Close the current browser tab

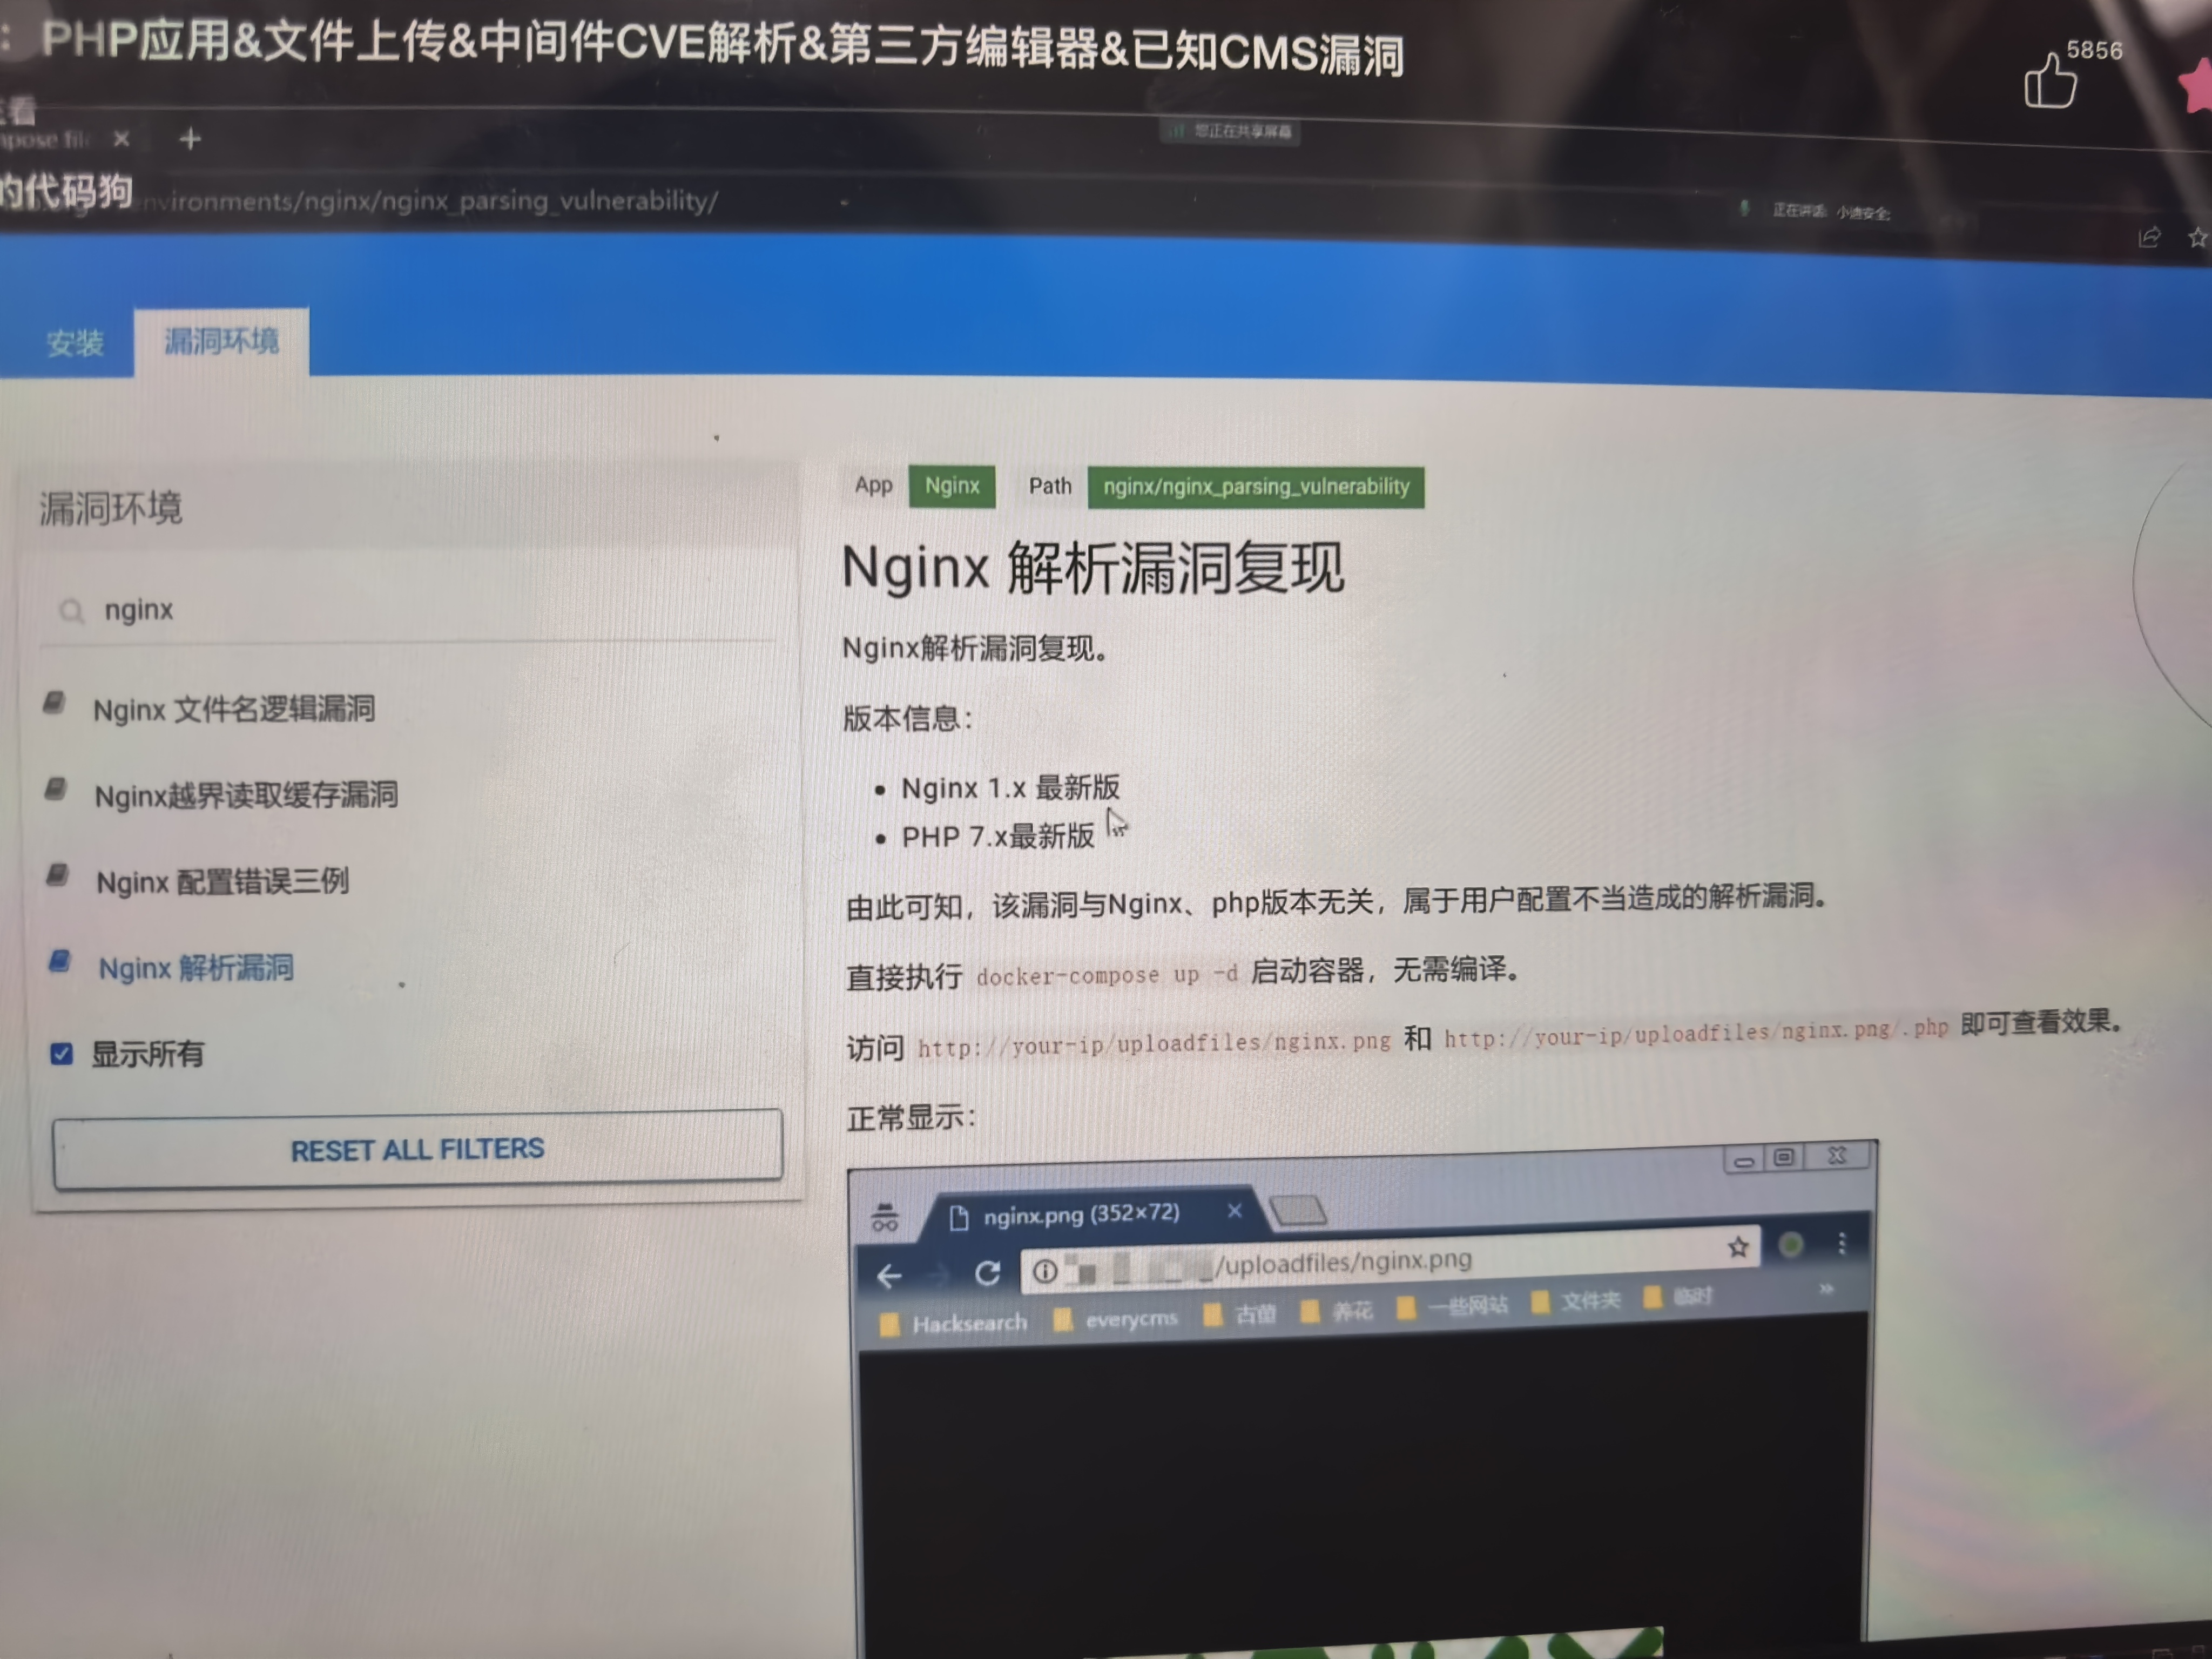[x=121, y=139]
